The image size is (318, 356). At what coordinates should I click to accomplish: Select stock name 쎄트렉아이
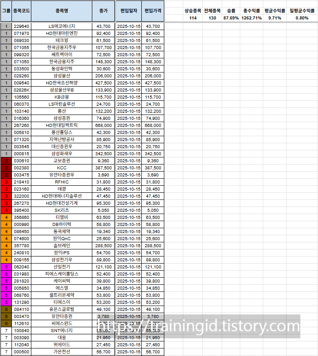coord(62,54)
